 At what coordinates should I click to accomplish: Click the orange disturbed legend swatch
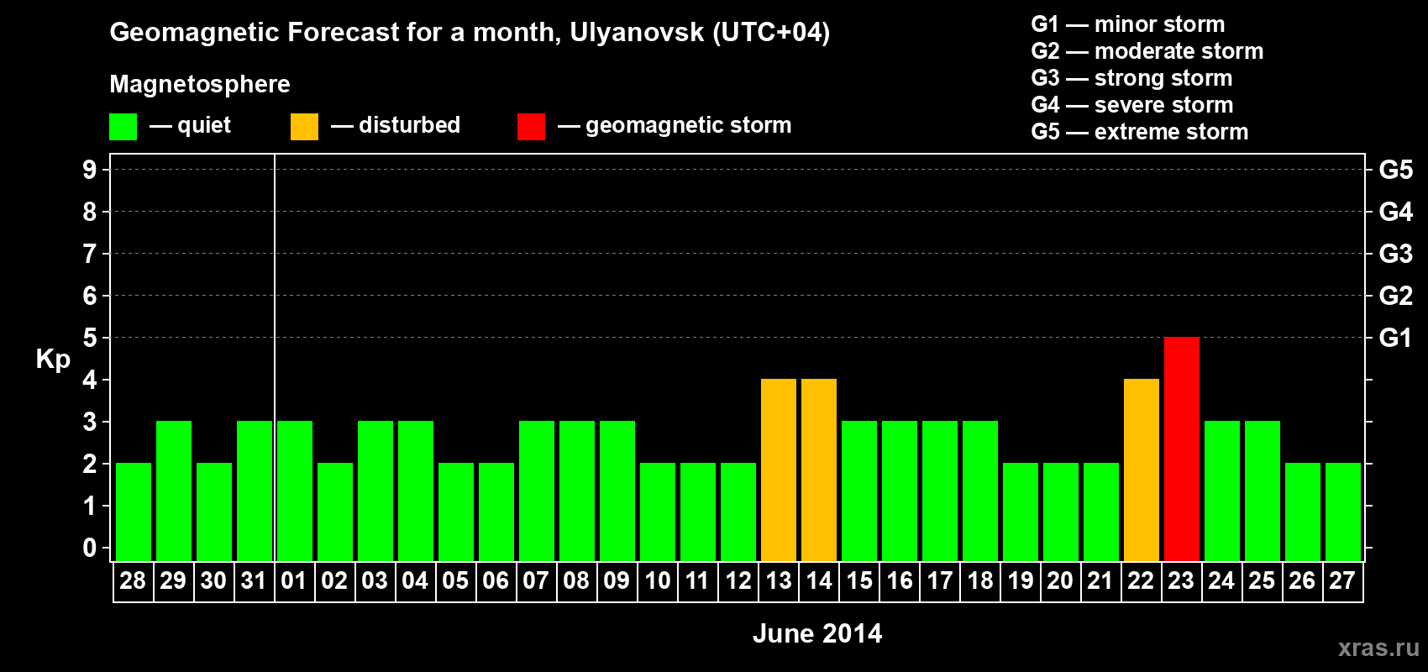tap(304, 127)
